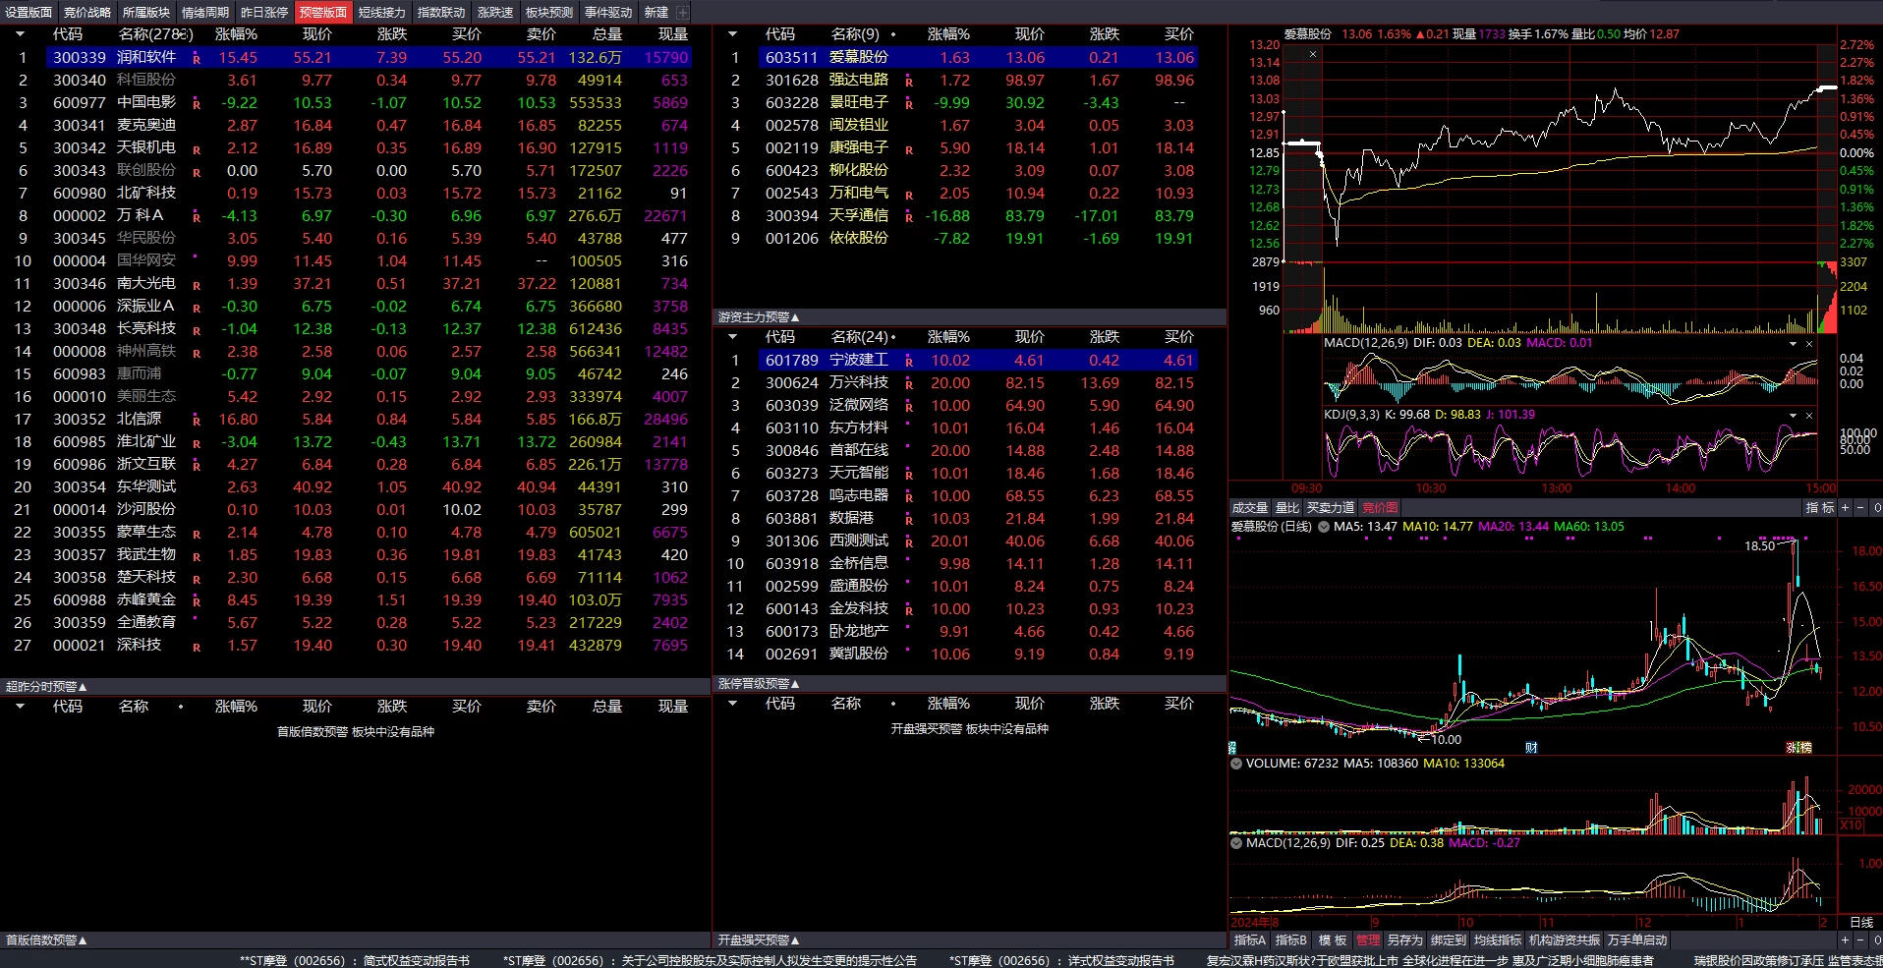Screen dimensions: 1883x968
Task: Toggle the 竞价图 sub-chart tab
Action: 1380,508
